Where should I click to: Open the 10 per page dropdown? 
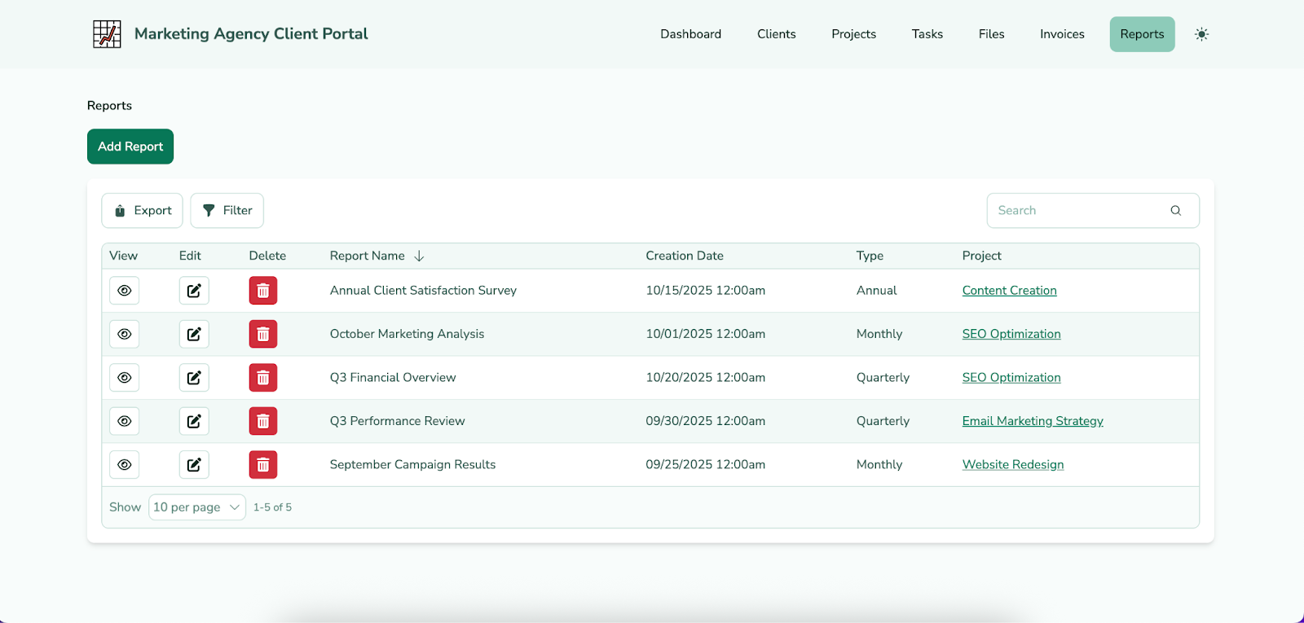pyautogui.click(x=197, y=507)
